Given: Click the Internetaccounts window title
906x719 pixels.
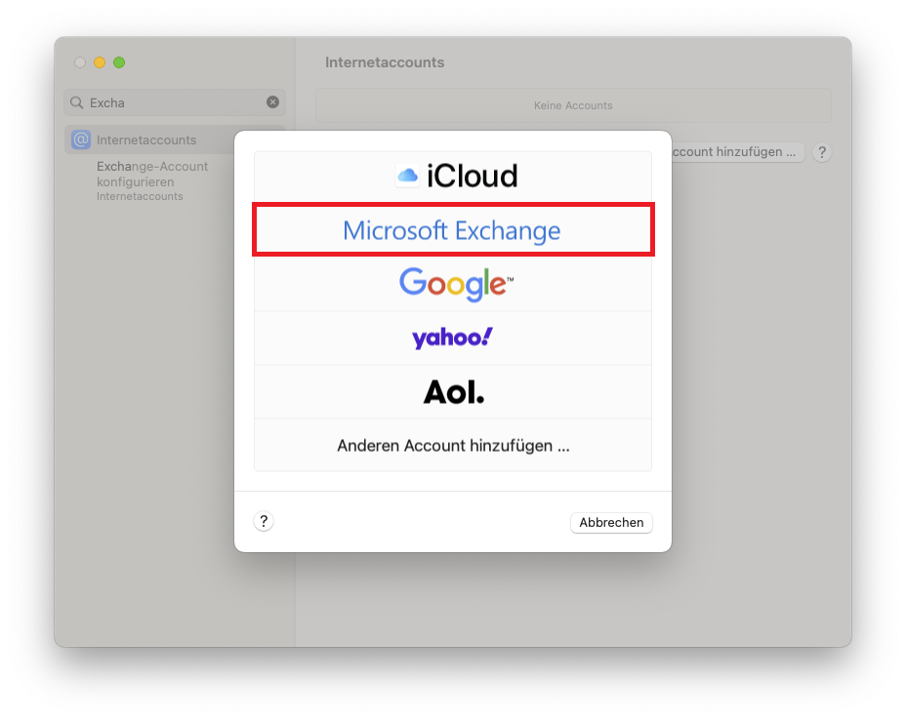Looking at the screenshot, I should [385, 61].
